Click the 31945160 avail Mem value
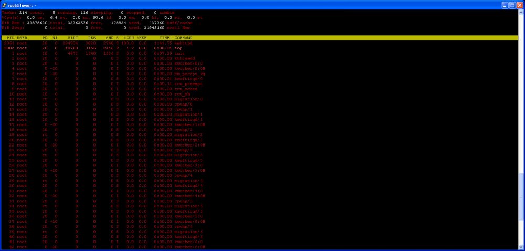Viewport: 525px width, 251px height. pos(154,28)
